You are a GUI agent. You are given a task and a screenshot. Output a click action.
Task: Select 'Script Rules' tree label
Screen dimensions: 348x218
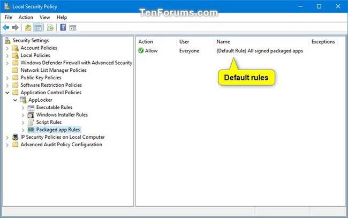pos(49,122)
